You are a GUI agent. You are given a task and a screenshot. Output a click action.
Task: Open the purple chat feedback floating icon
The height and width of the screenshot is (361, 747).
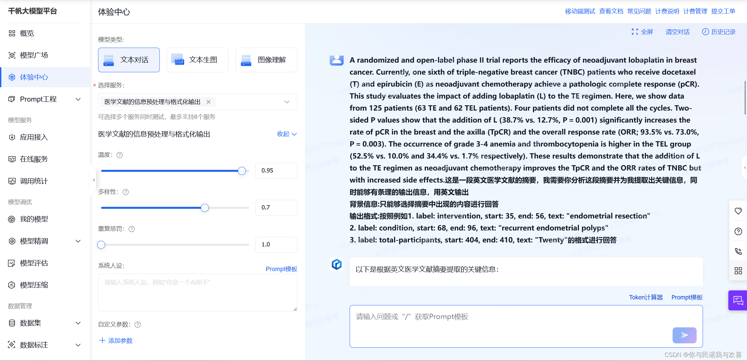tap(738, 300)
